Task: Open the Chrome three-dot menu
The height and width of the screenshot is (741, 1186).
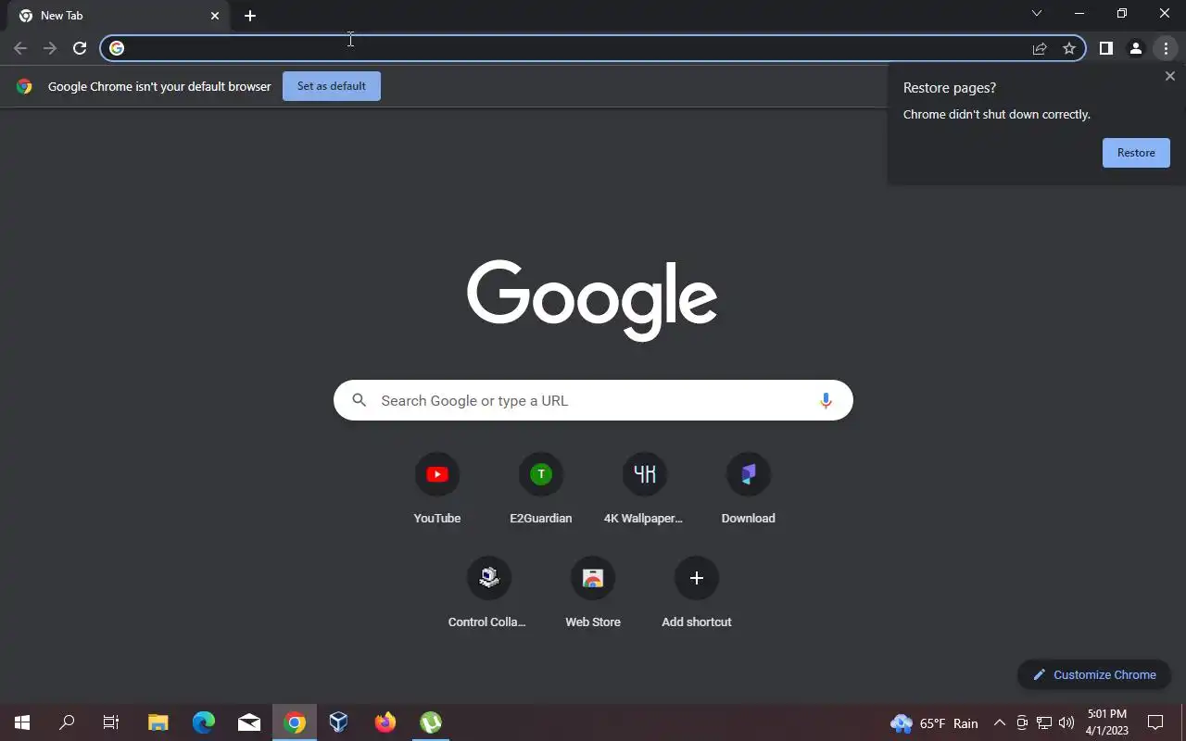Action: 1166,48
